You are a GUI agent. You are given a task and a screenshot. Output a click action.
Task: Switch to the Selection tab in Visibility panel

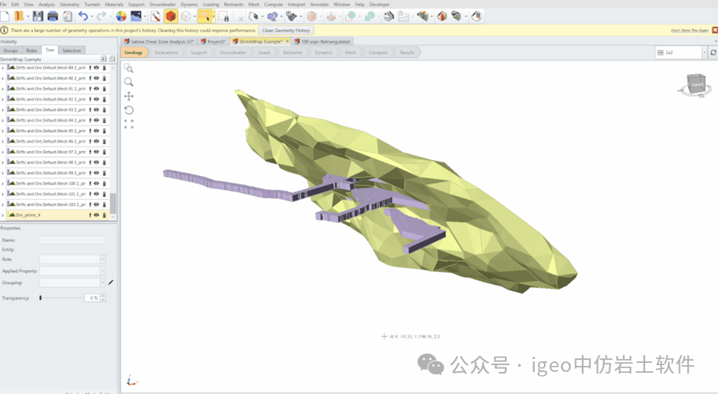pyautogui.click(x=71, y=51)
